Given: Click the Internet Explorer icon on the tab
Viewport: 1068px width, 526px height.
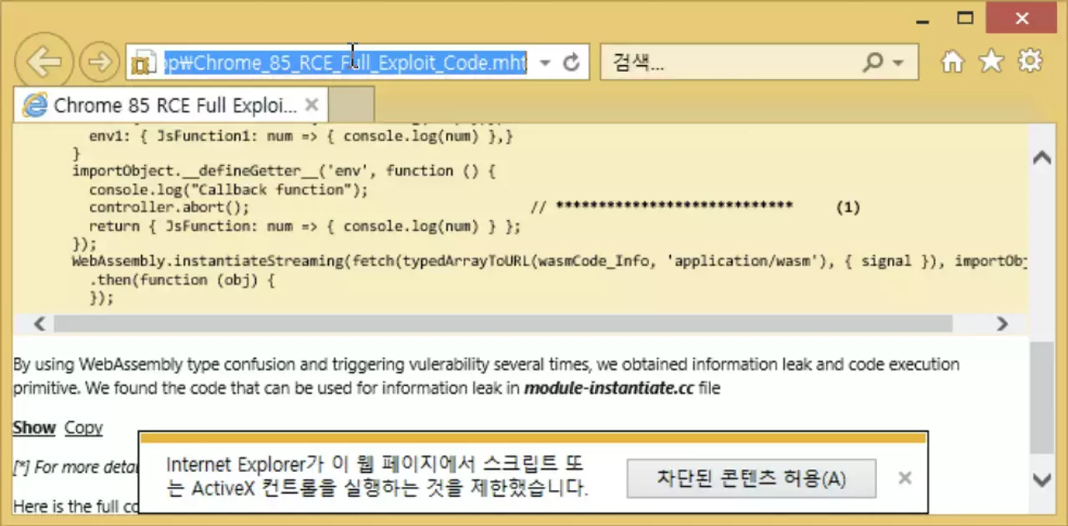Looking at the screenshot, I should [35, 105].
